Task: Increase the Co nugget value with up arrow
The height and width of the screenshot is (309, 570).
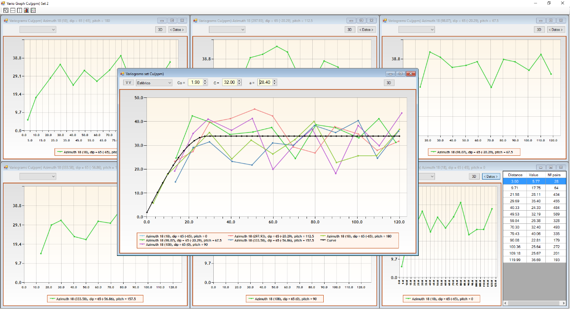Action: pyautogui.click(x=205, y=81)
